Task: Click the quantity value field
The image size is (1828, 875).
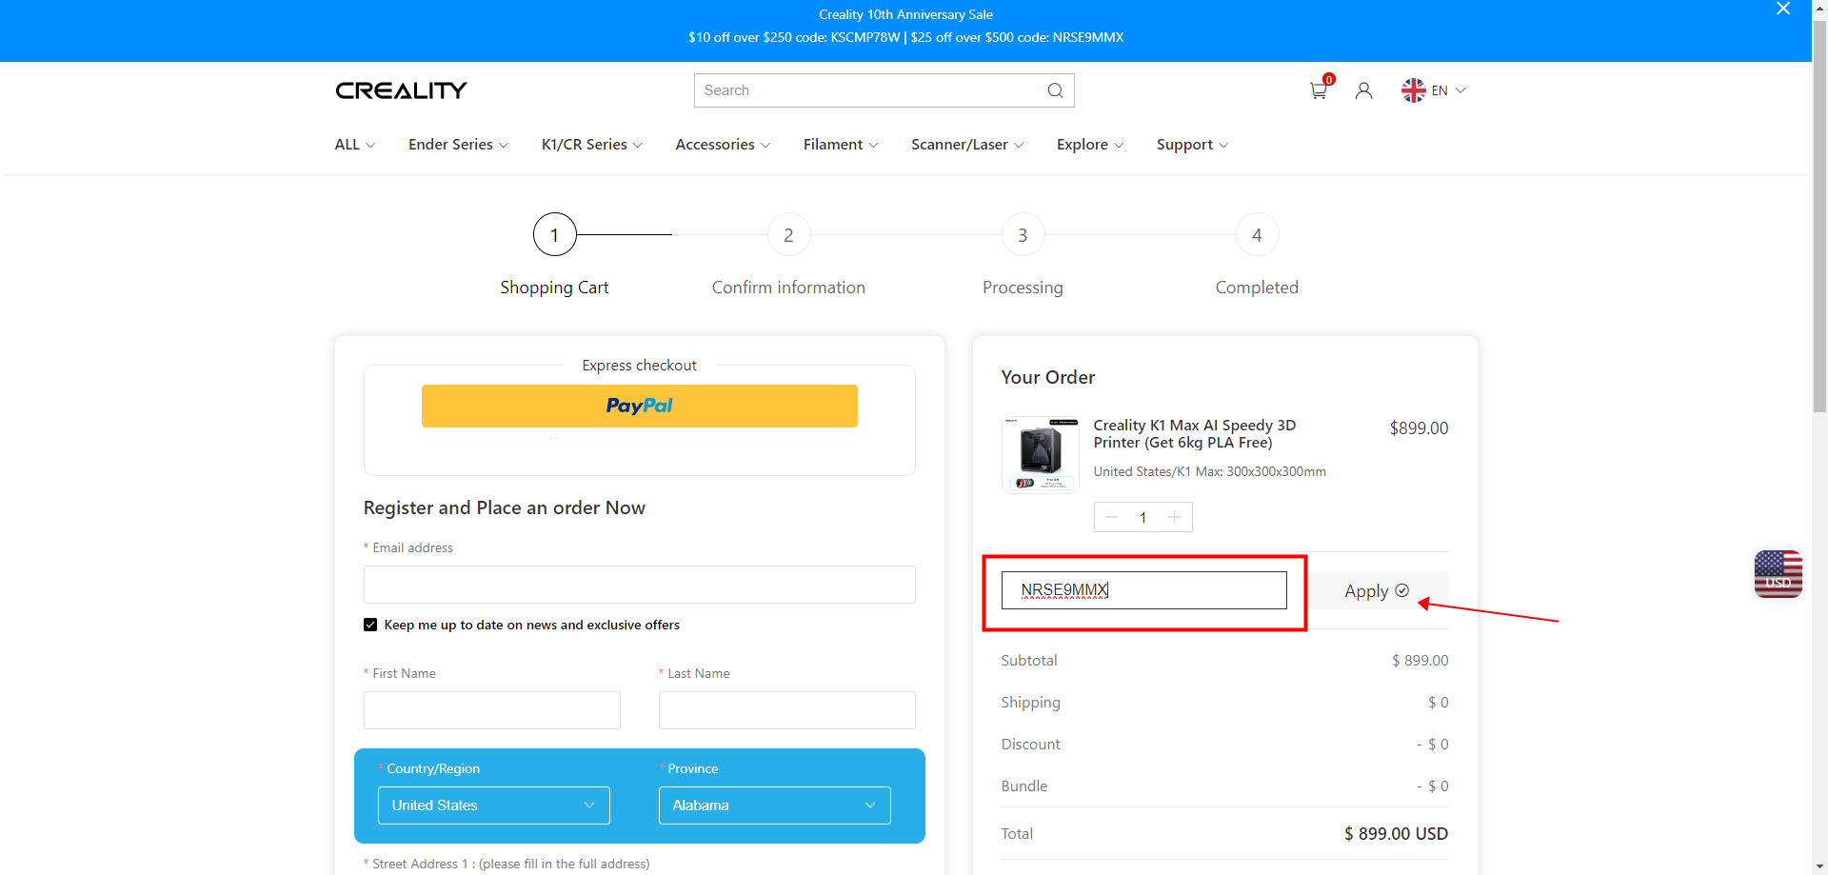Action: pyautogui.click(x=1142, y=517)
